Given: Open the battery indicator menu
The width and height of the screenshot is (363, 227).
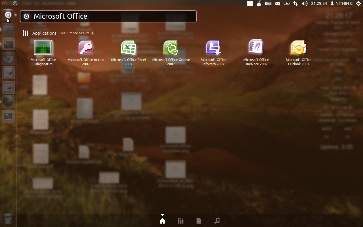Looking at the screenshot, I should pyautogui.click(x=286, y=3).
